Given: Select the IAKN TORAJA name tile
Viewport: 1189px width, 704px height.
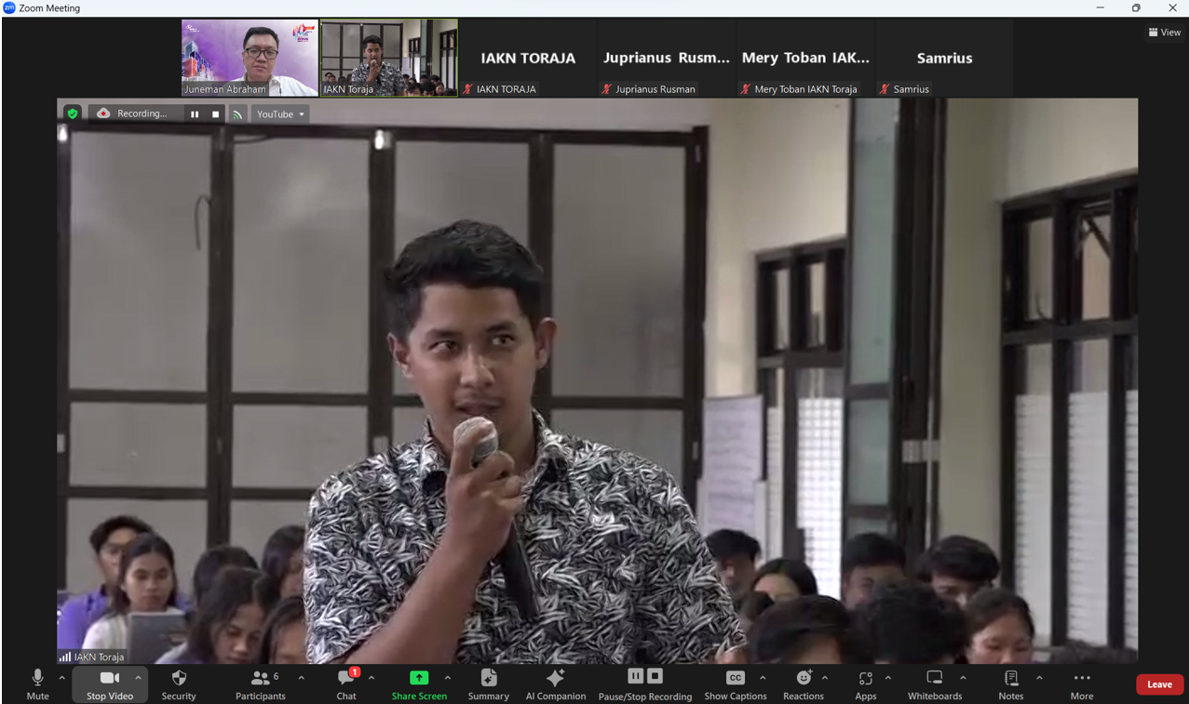Looking at the screenshot, I should pyautogui.click(x=528, y=58).
